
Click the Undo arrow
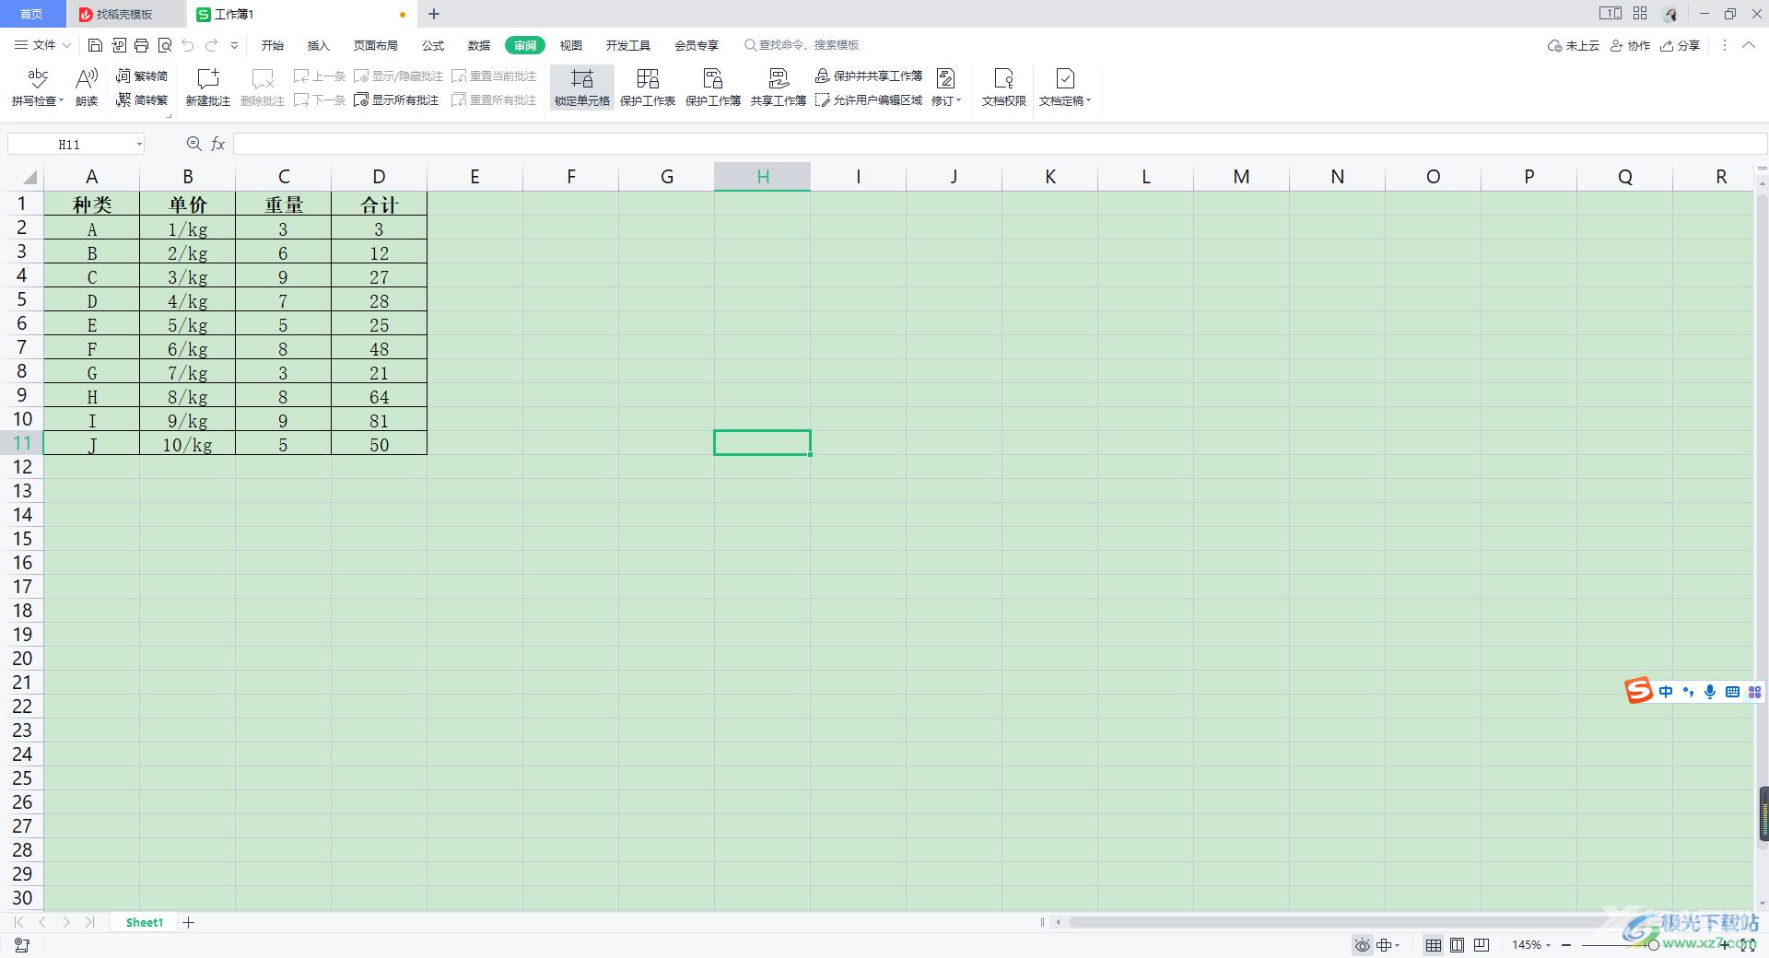click(188, 45)
